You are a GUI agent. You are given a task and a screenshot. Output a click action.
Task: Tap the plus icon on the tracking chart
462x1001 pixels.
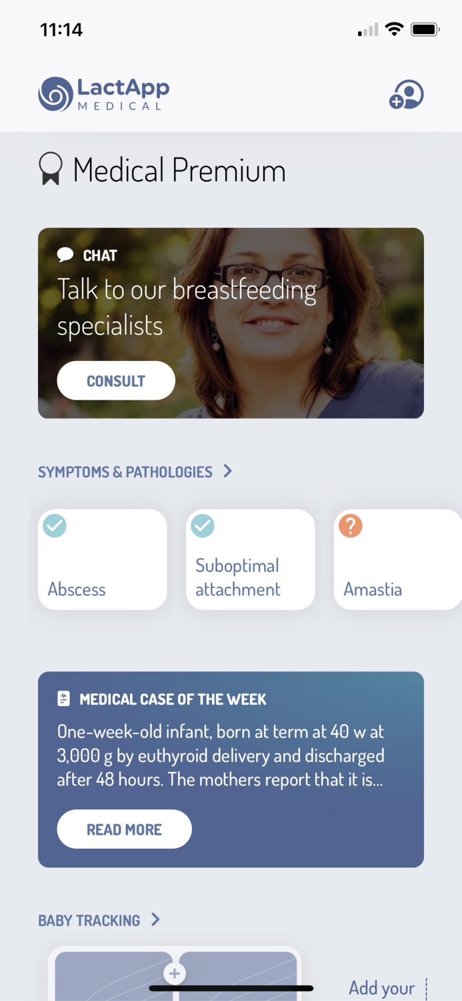[x=174, y=974]
